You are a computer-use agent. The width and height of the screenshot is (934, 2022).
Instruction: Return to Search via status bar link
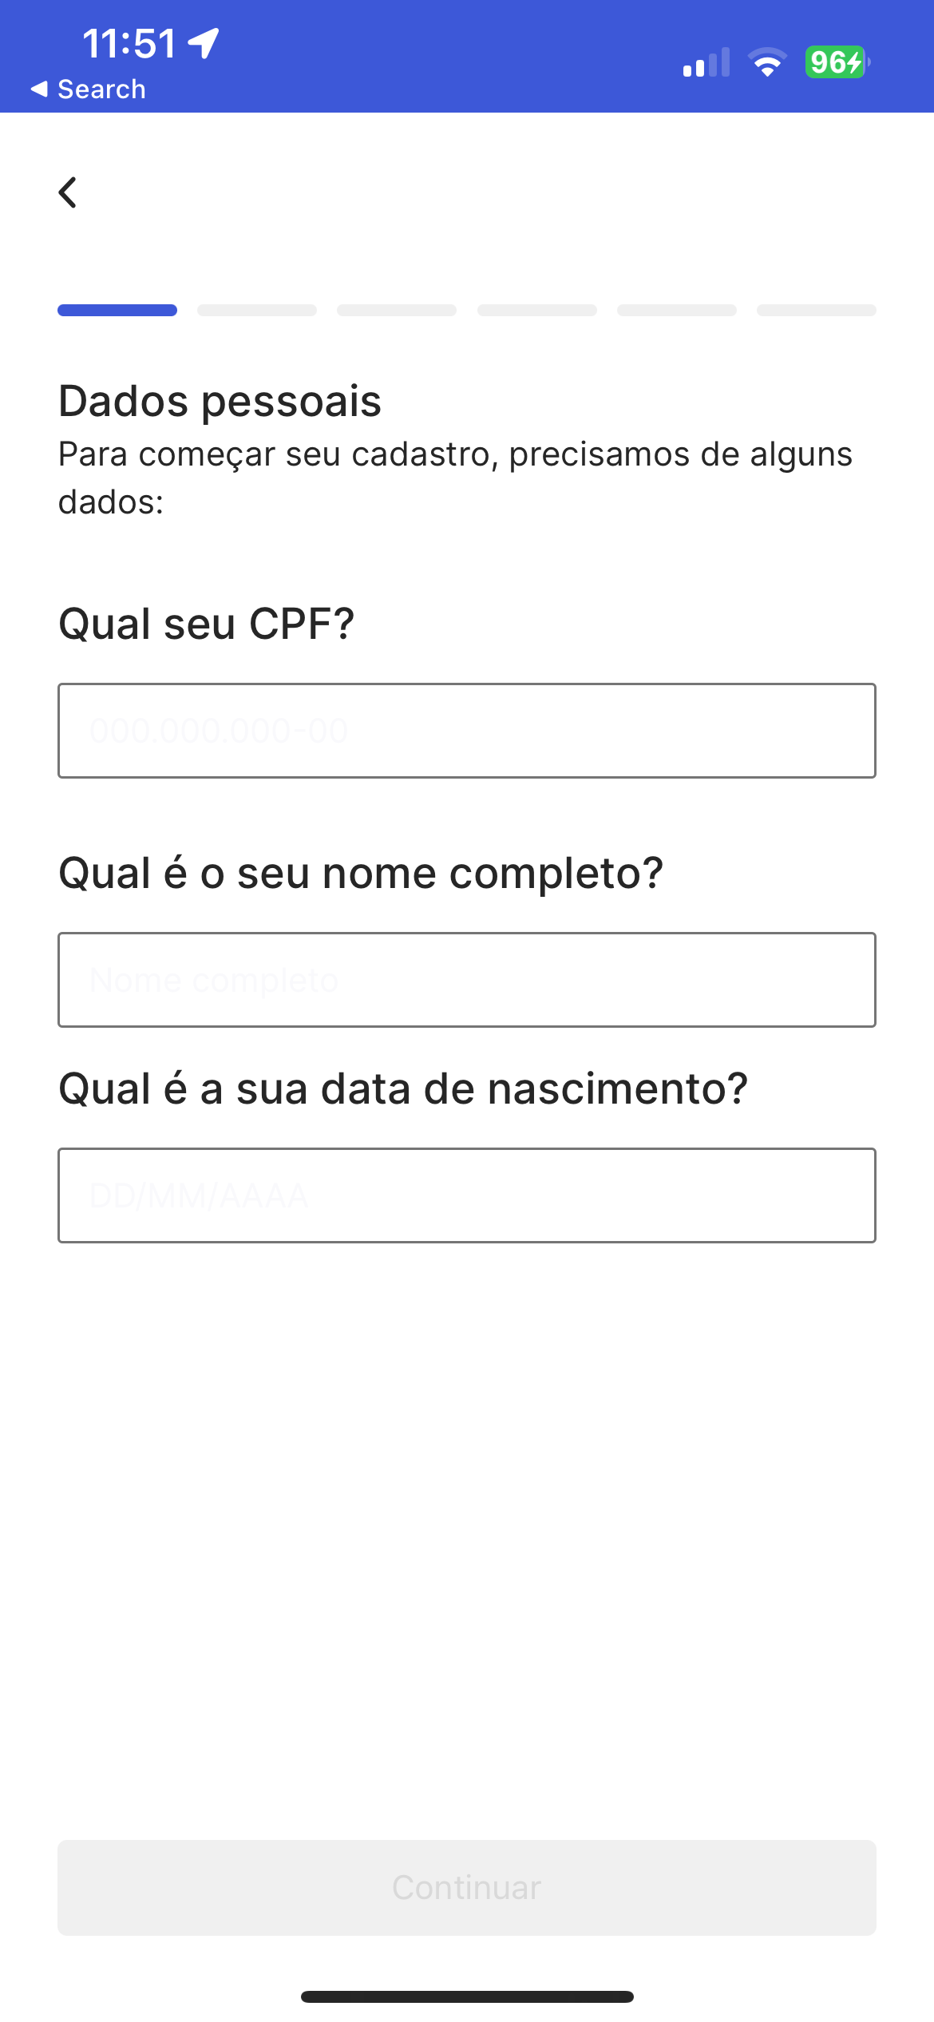(x=89, y=89)
